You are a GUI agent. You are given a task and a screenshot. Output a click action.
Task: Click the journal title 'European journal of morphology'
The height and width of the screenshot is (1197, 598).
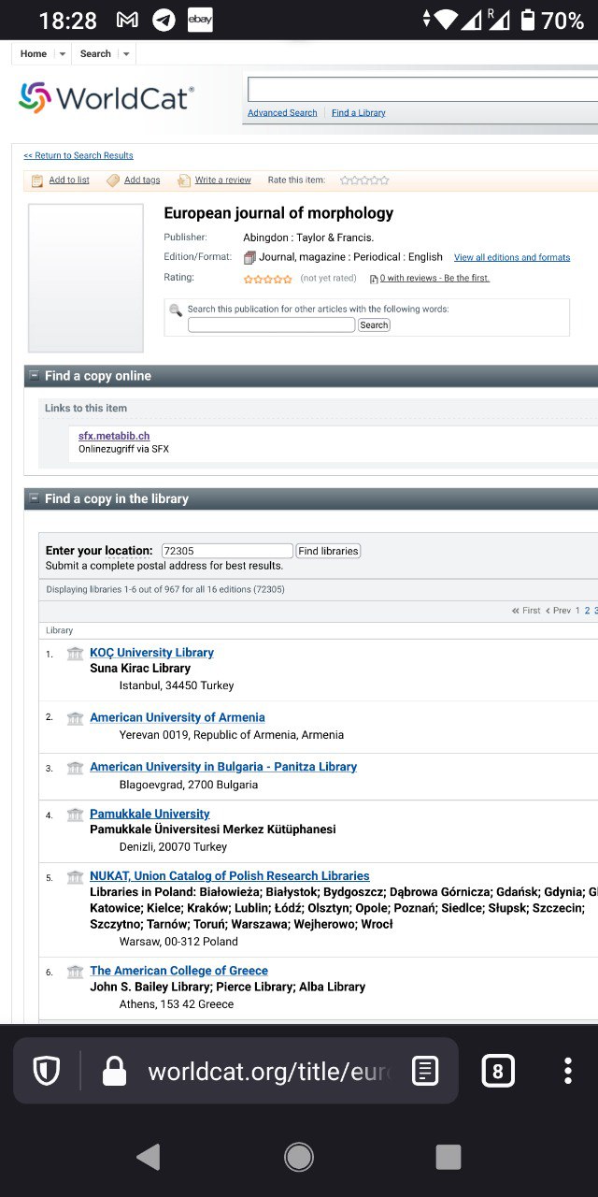(278, 213)
